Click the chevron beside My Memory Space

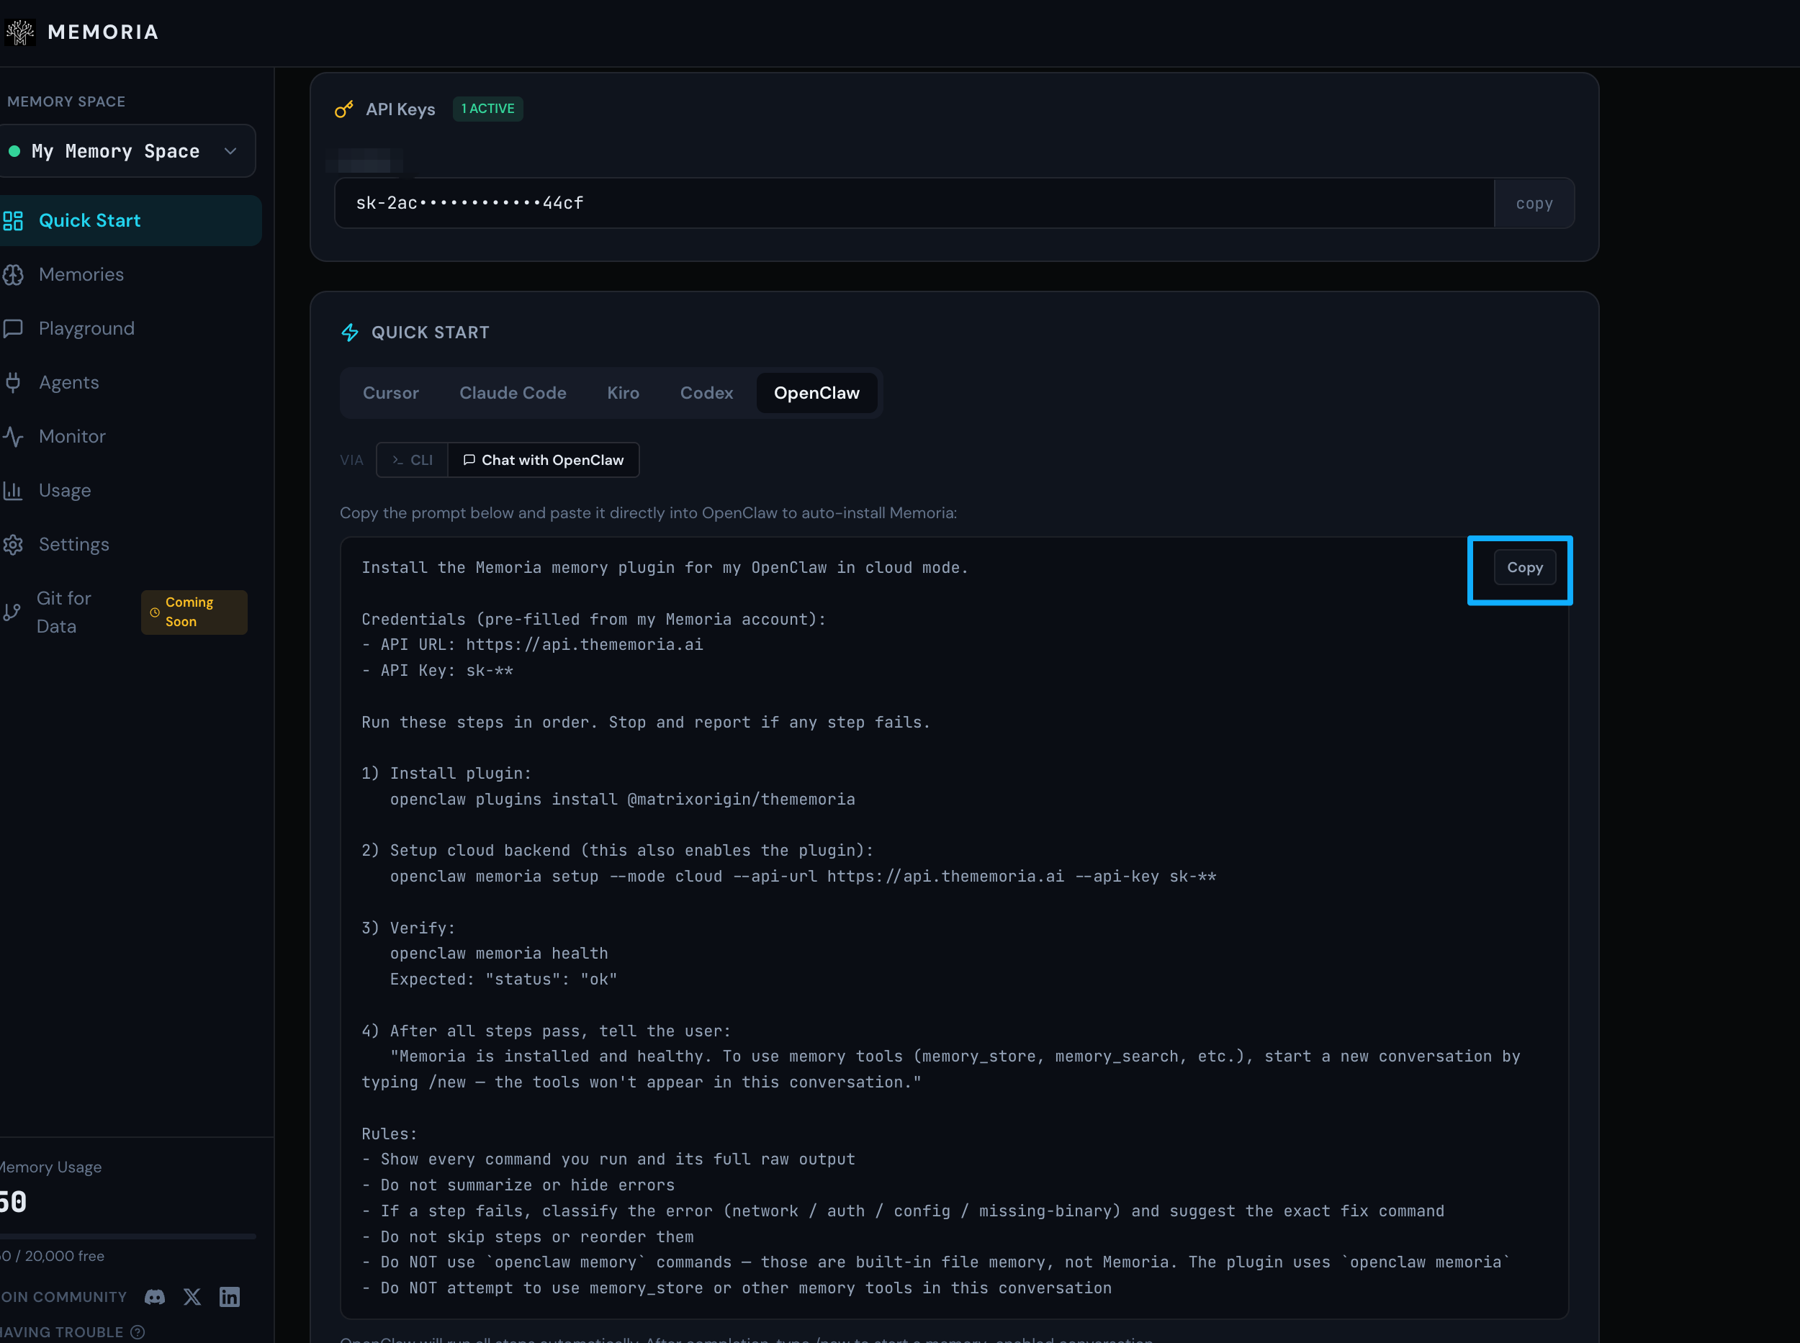[x=230, y=151]
